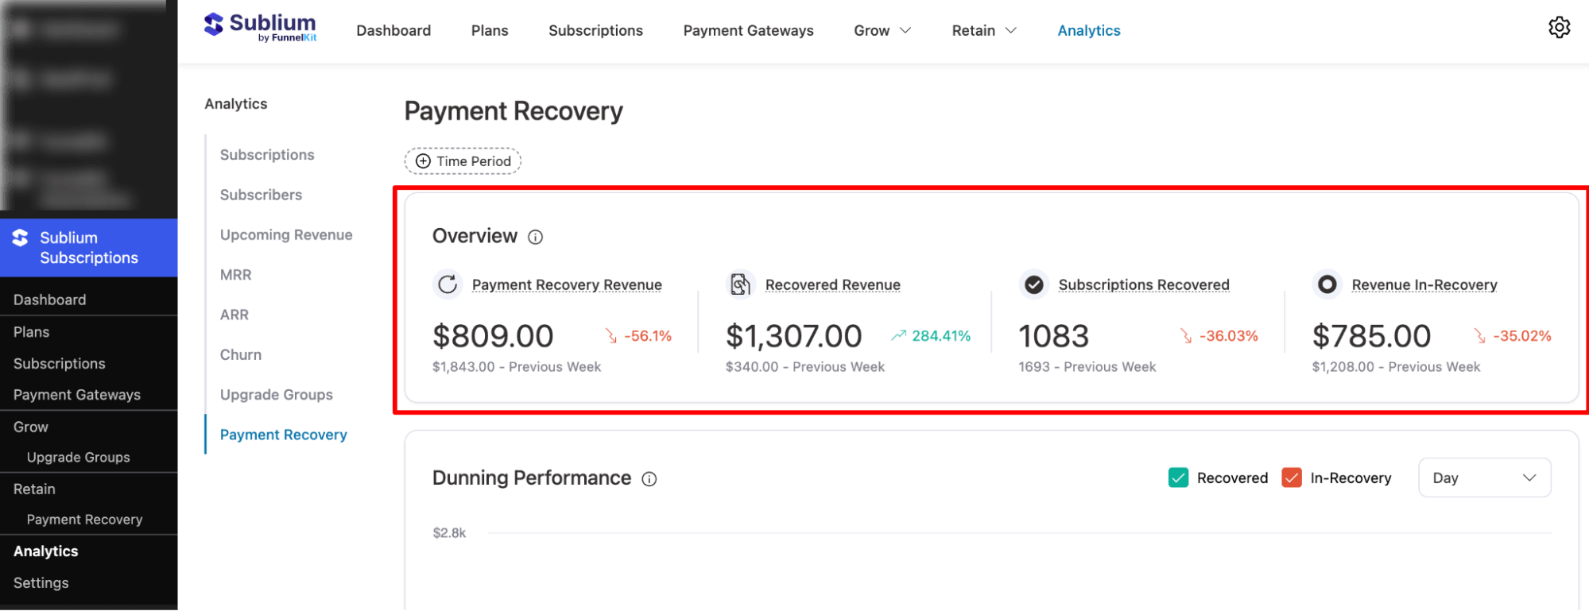Click the Dunning Performance info icon

click(x=649, y=478)
